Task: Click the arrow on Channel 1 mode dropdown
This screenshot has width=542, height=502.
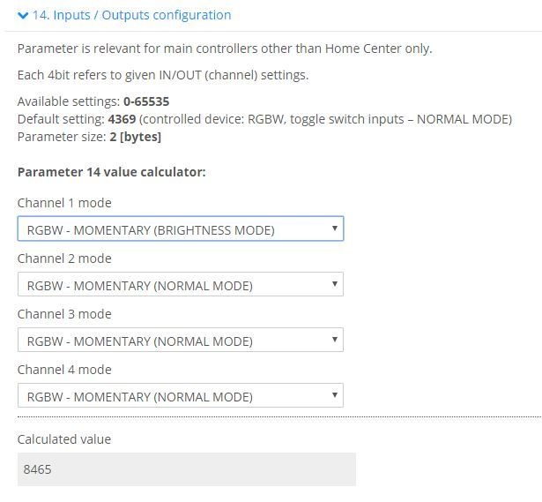Action: (x=334, y=229)
